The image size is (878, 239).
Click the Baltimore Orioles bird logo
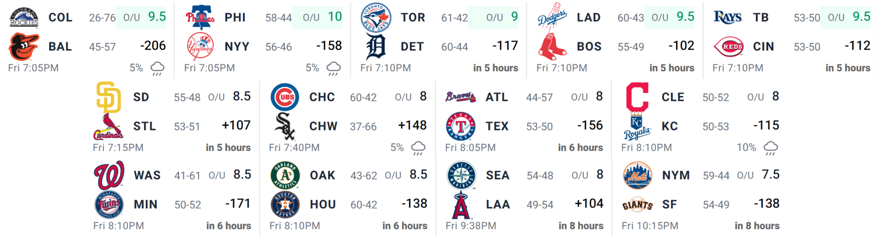point(24,47)
